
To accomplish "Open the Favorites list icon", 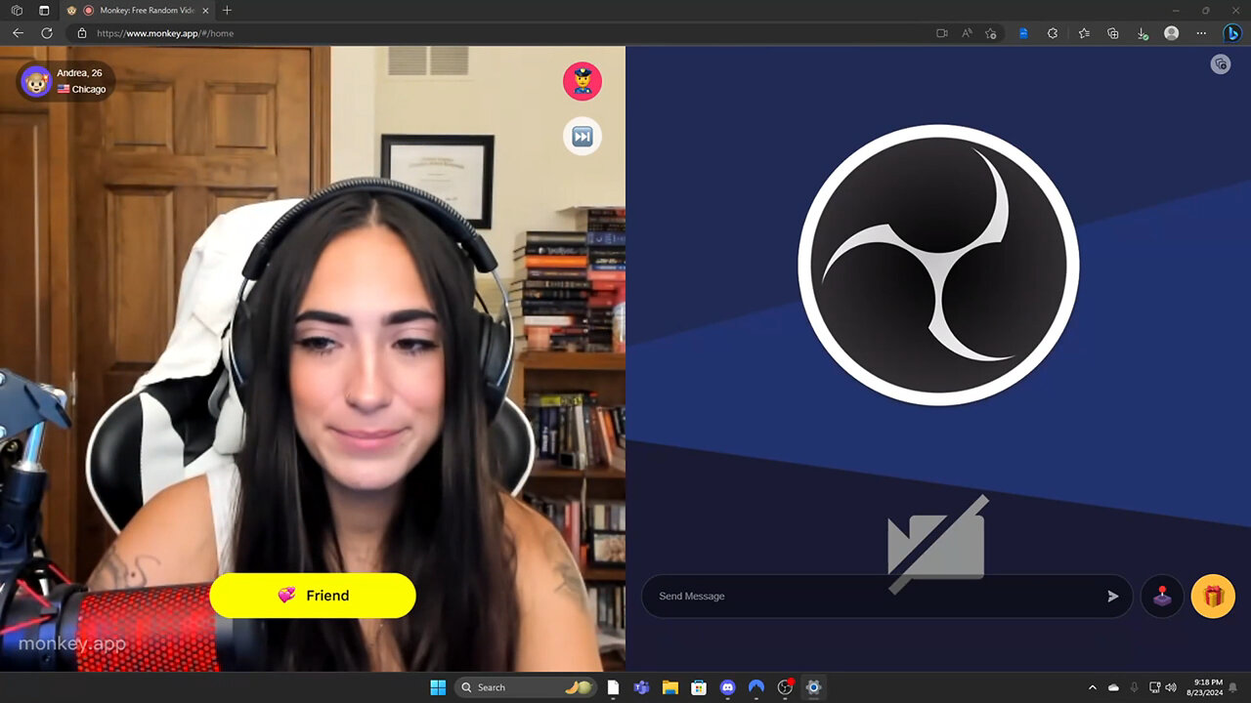I will coord(1084,33).
